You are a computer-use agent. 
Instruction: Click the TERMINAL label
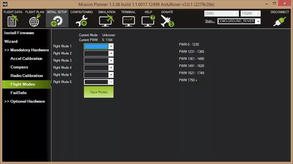coord(128,12)
